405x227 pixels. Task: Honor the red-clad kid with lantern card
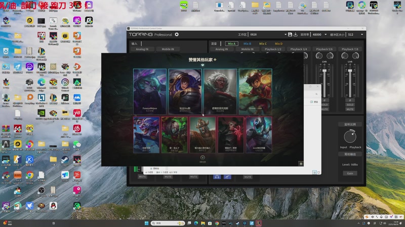tap(256, 91)
